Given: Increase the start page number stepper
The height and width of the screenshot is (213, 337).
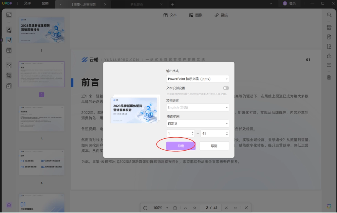Looking at the screenshot, I should pos(192,132).
